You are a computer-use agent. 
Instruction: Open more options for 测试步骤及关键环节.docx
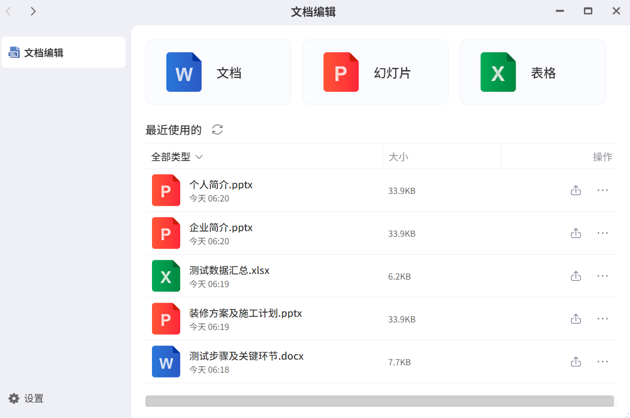pyautogui.click(x=603, y=362)
